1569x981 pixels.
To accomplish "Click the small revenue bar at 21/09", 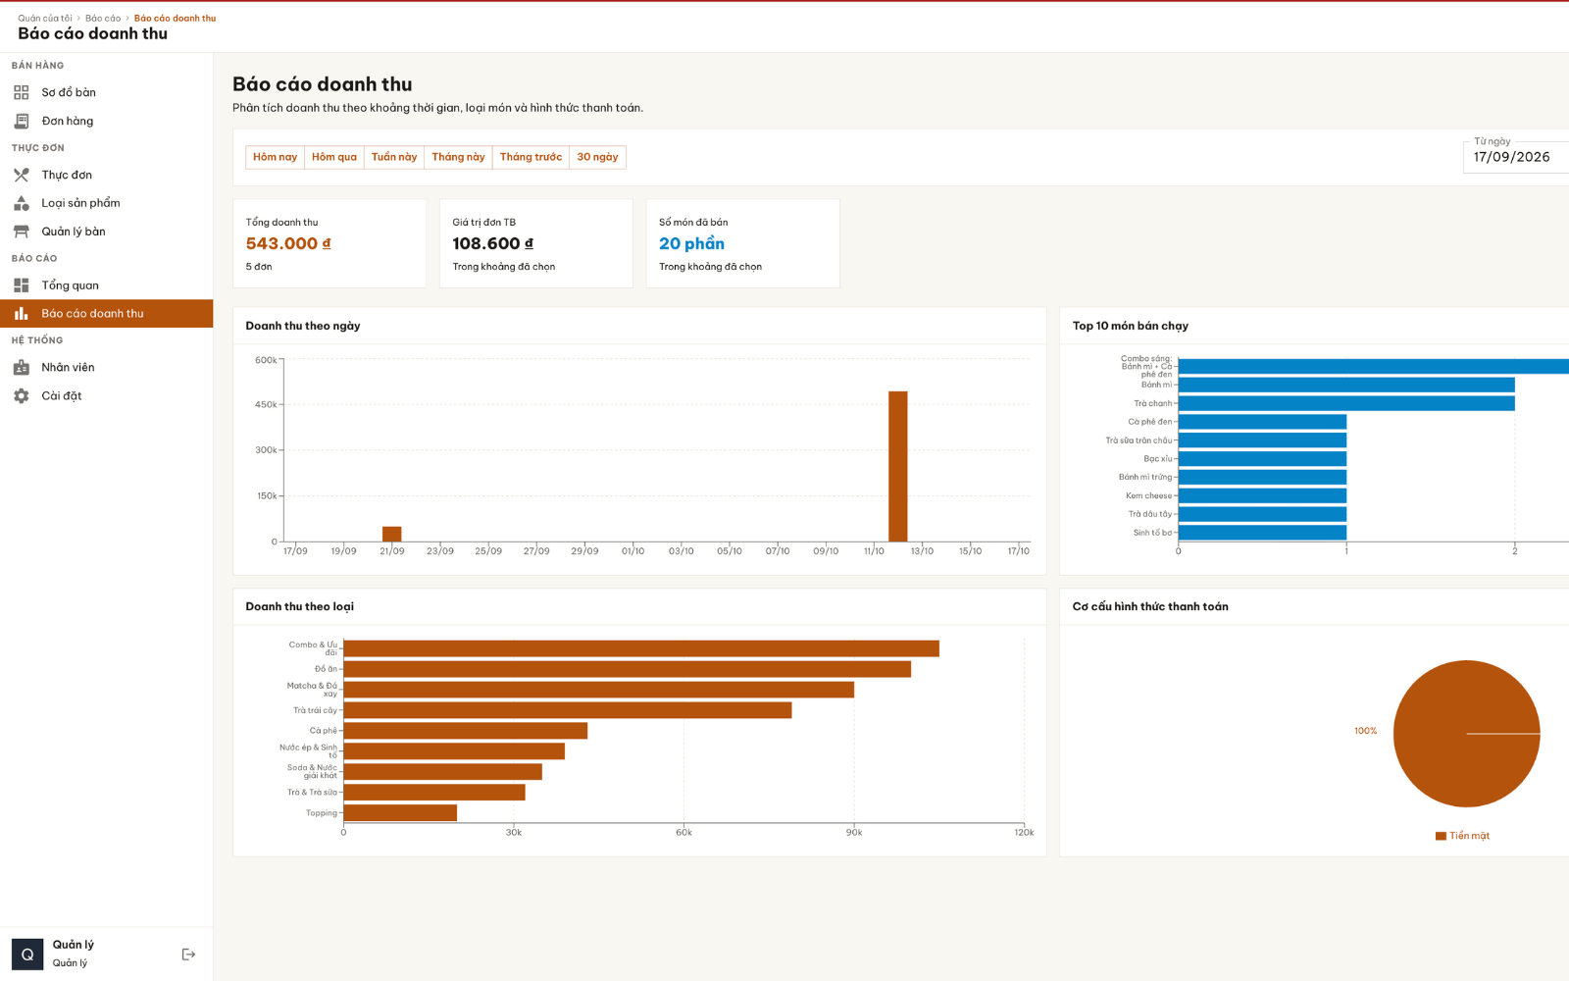I will click(391, 534).
